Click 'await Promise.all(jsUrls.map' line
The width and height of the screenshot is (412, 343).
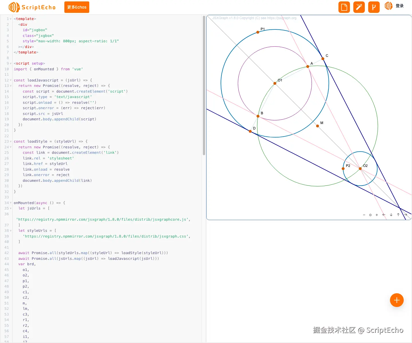click(89, 259)
